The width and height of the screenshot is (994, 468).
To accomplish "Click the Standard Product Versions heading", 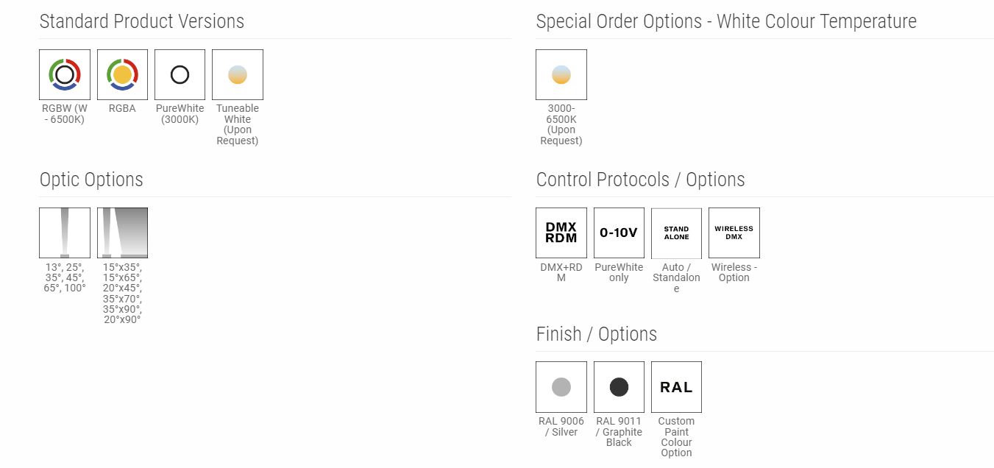I will (141, 21).
